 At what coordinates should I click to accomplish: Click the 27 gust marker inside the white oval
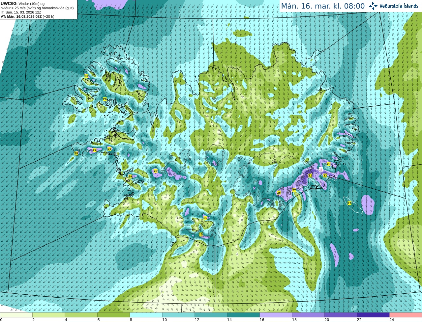[x=349, y=203]
